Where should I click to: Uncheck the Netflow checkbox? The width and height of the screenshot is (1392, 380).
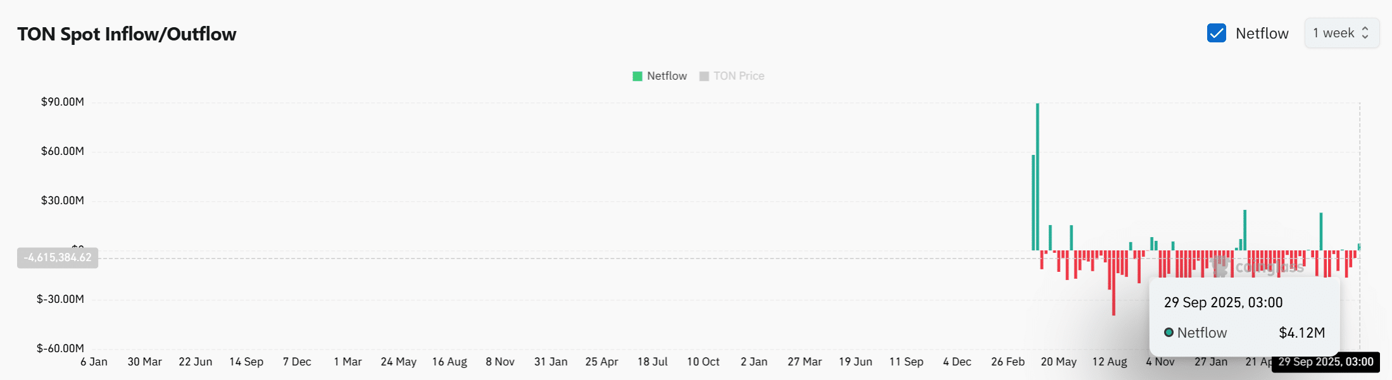tap(1216, 33)
